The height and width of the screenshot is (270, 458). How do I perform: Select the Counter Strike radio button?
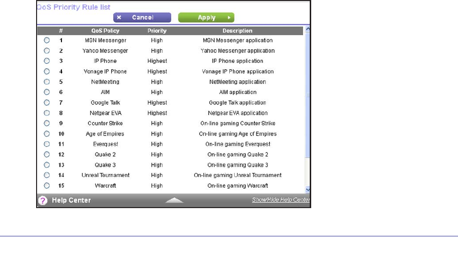pyautogui.click(x=47, y=123)
